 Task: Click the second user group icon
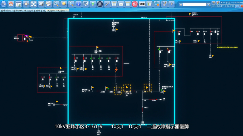218,3
